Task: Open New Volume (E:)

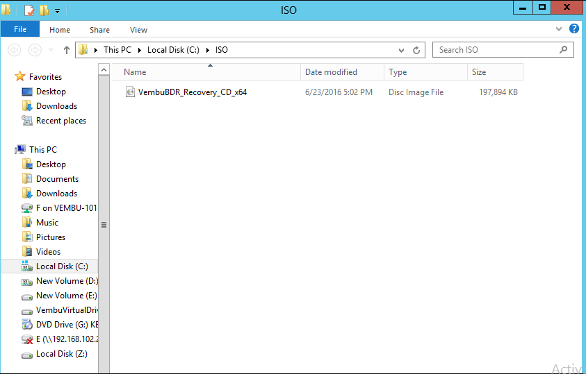Action: click(x=67, y=296)
